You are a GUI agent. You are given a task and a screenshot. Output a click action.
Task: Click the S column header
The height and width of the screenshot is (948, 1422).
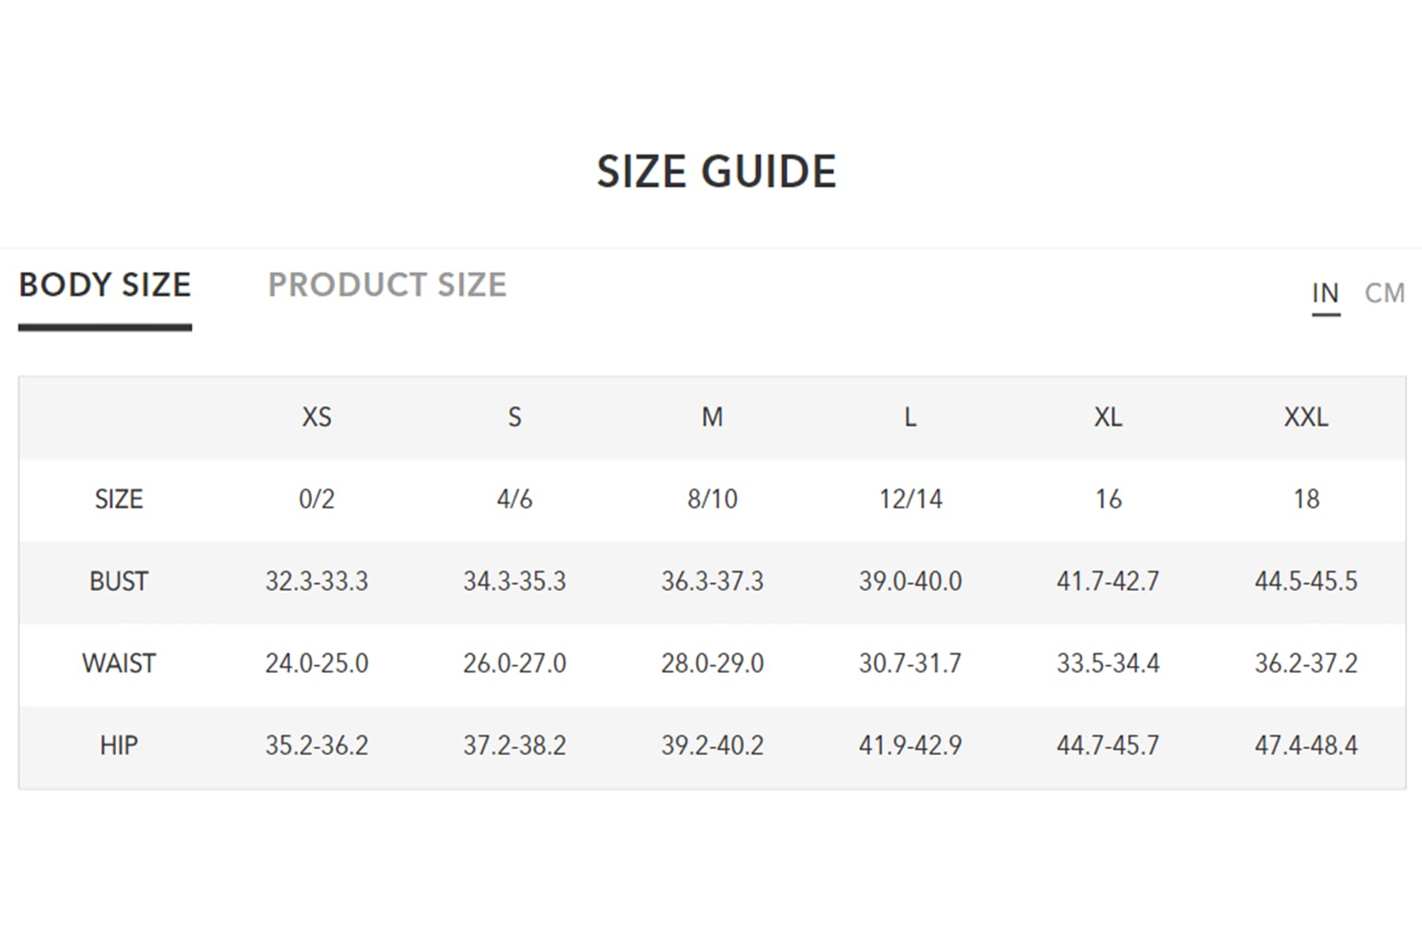(x=514, y=417)
